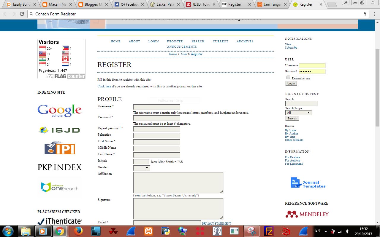
Task: Focus the First Name field
Action: click(157, 142)
